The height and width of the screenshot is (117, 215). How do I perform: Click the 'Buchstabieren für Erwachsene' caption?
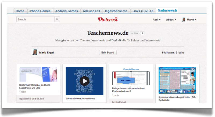tap(80, 98)
